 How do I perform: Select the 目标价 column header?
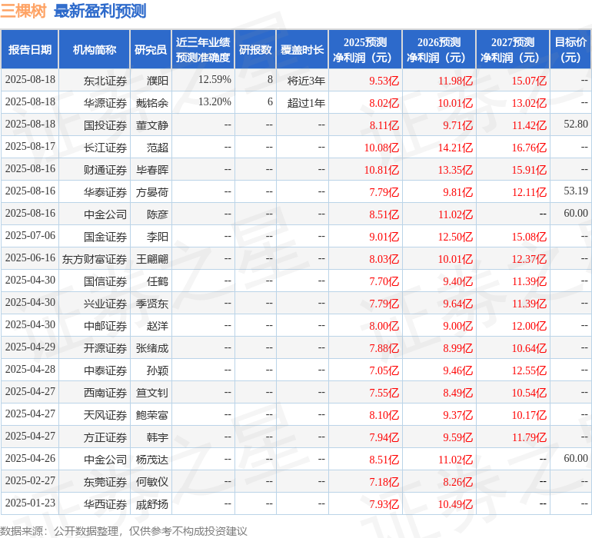570,49
